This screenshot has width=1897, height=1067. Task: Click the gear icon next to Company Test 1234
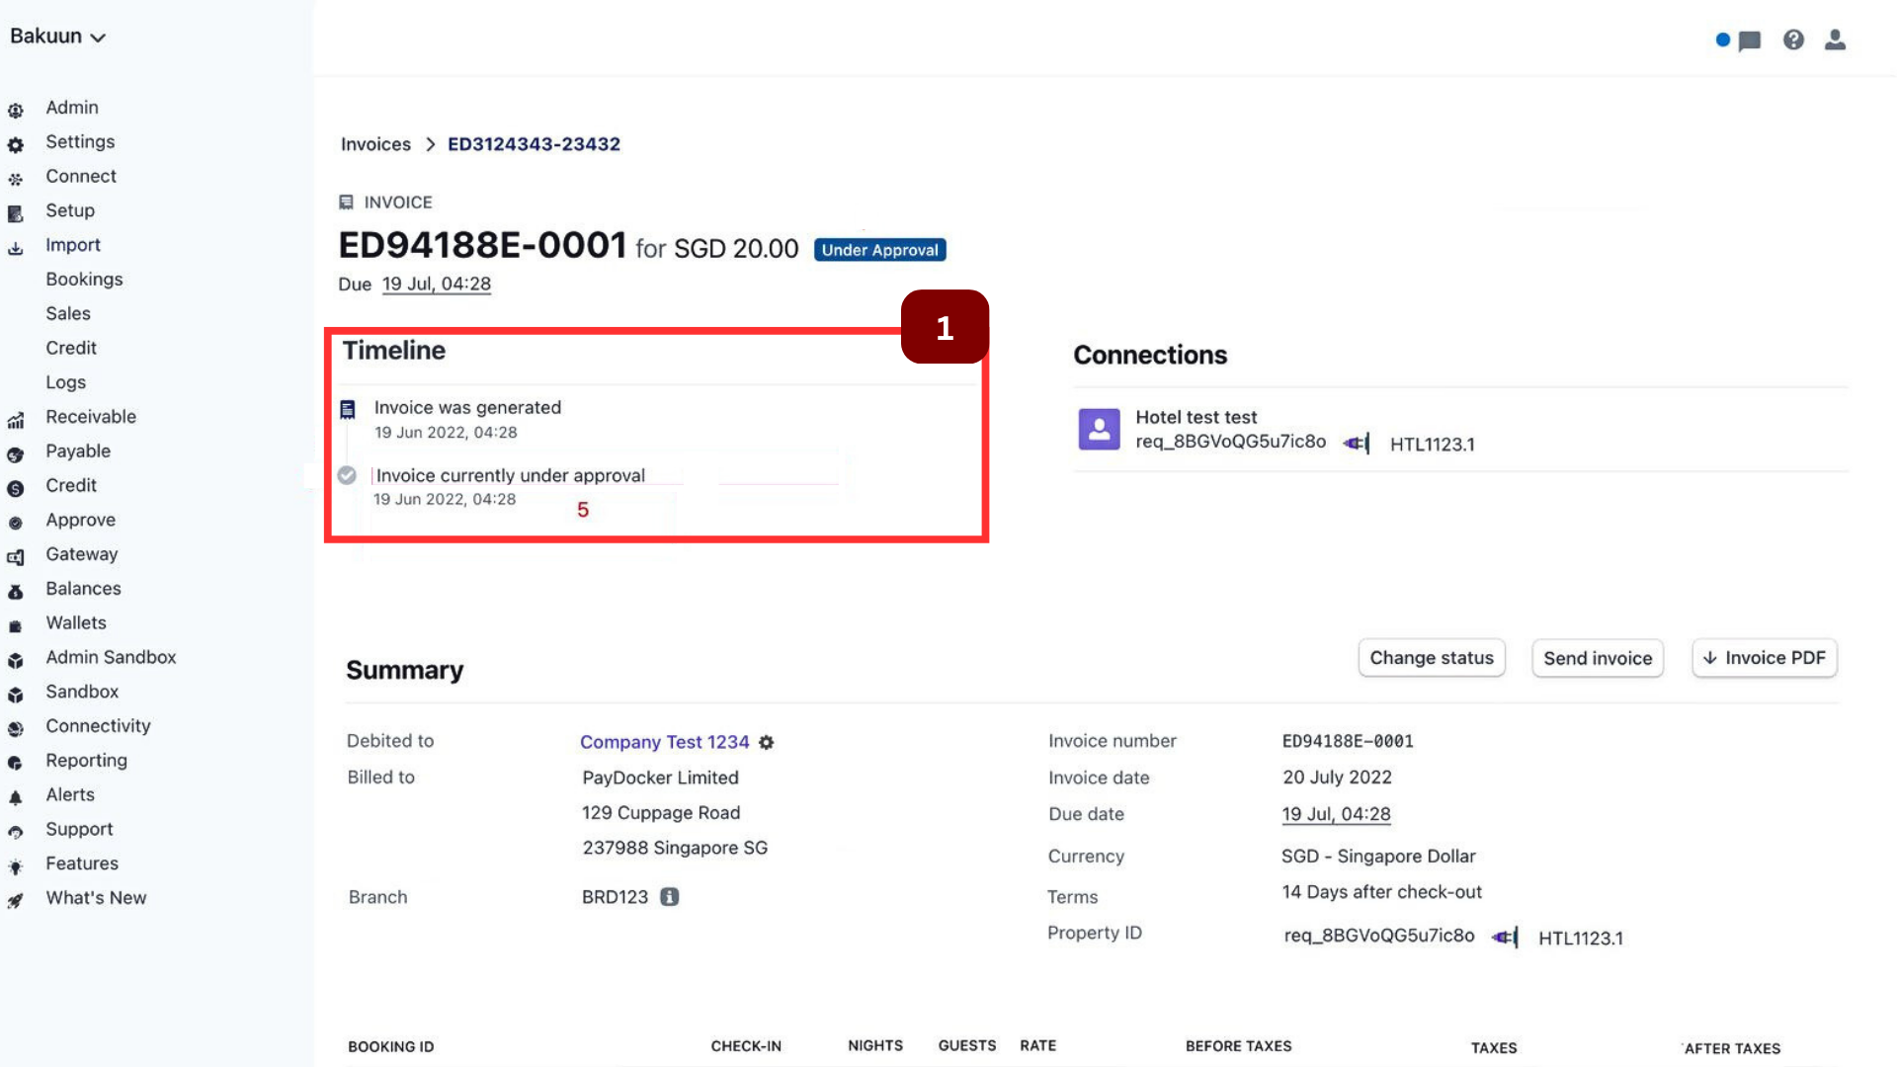(766, 743)
